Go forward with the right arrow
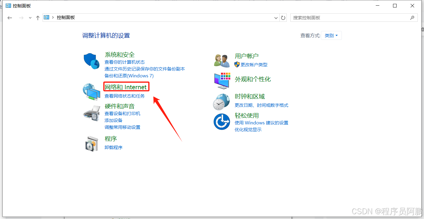424x219 pixels. pyautogui.click(x=21, y=18)
